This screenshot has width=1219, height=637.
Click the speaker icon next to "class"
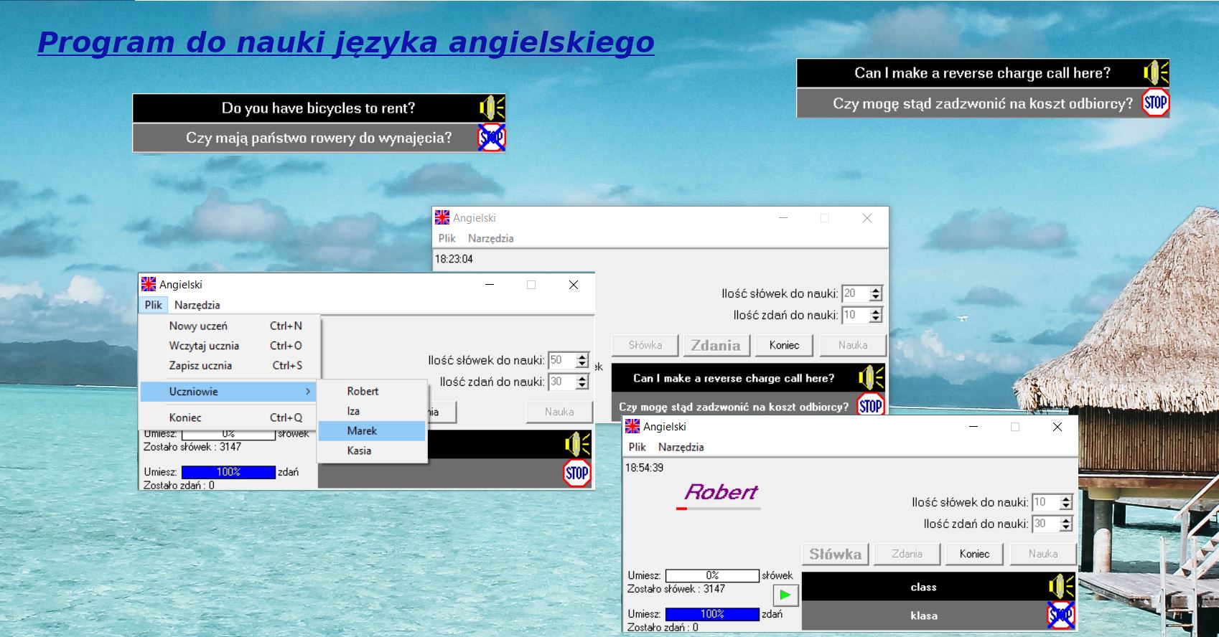point(1060,587)
